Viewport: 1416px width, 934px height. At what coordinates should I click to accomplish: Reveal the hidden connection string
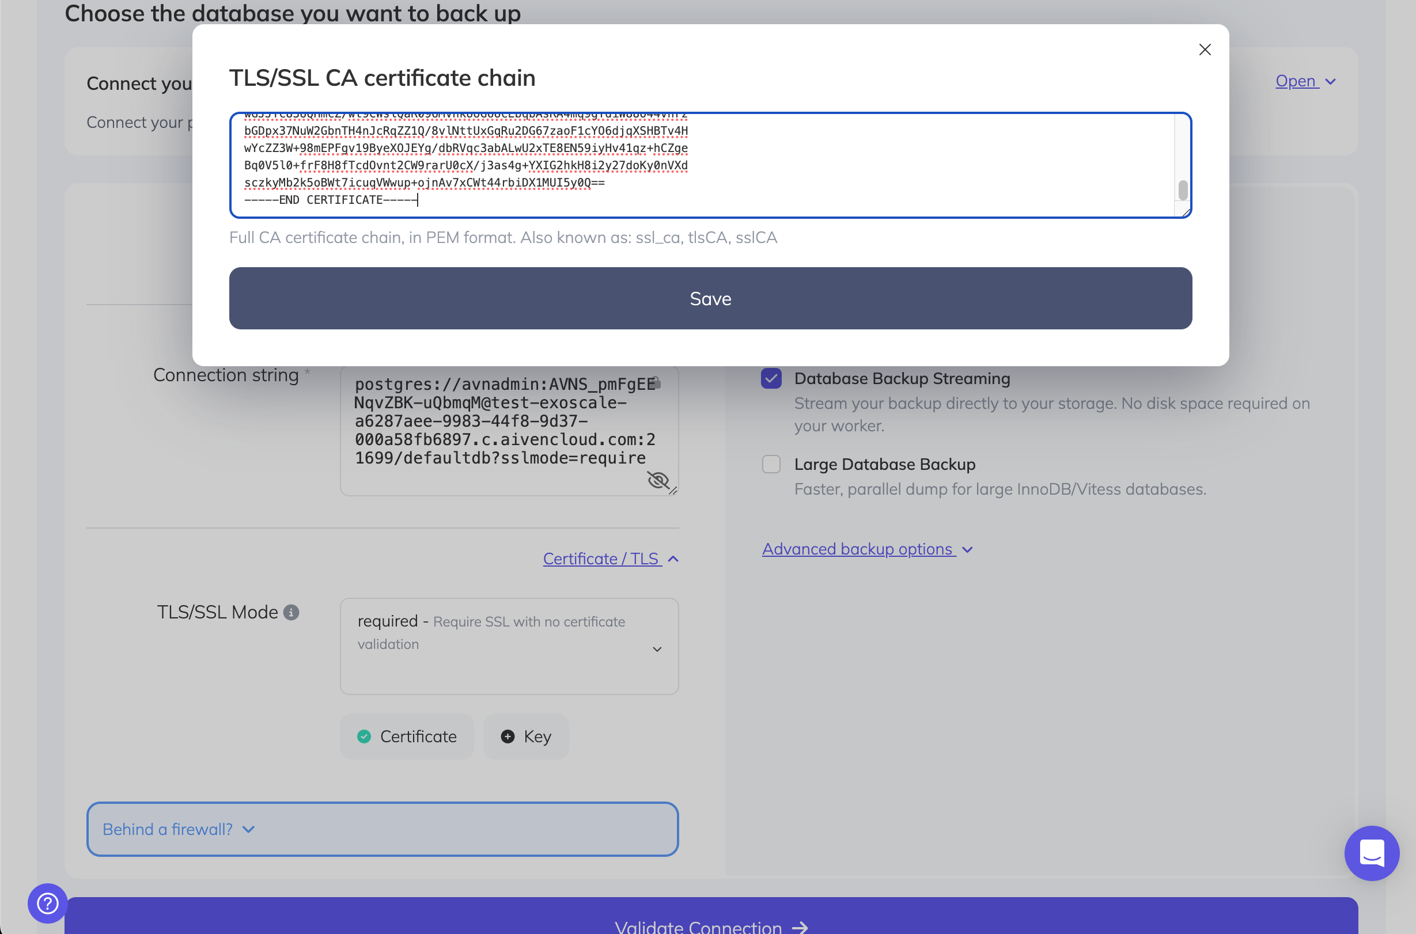pos(659,480)
